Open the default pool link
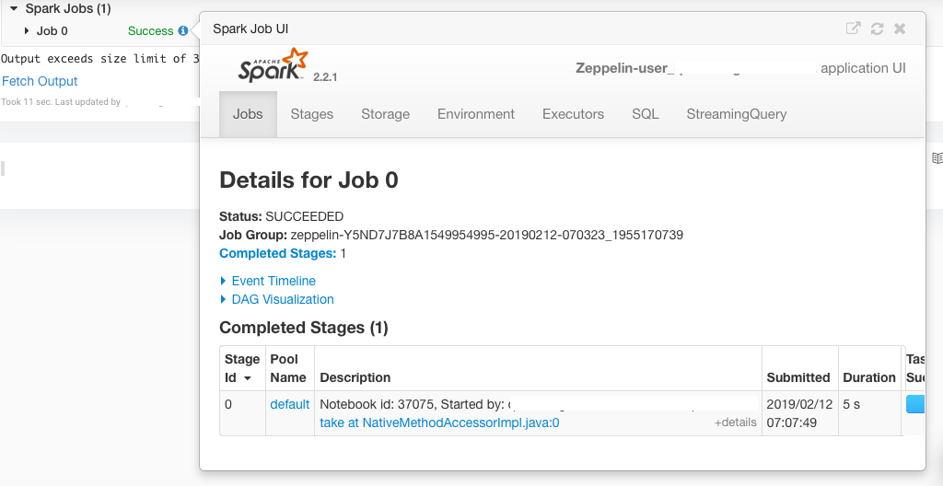Viewport: 943px width, 486px height. [x=289, y=404]
